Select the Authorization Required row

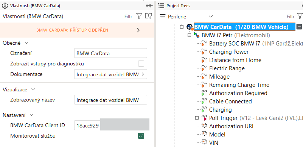pos(238,93)
